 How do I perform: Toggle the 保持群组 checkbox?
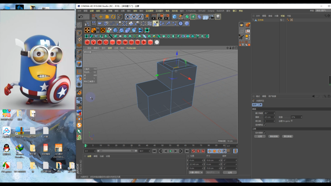264,125
